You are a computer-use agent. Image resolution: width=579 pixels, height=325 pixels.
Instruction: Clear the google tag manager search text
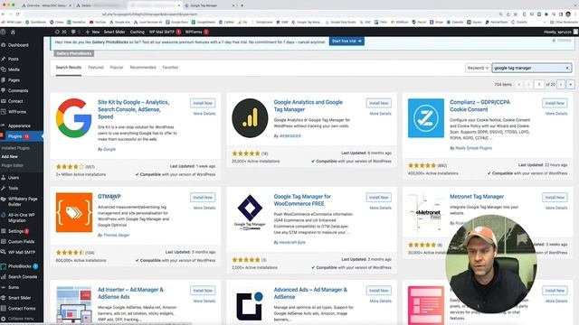(x=567, y=68)
